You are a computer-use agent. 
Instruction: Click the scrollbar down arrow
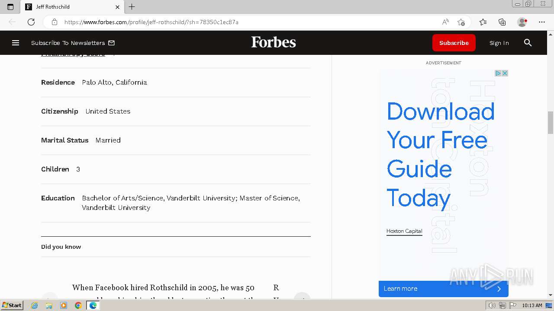pos(551,295)
